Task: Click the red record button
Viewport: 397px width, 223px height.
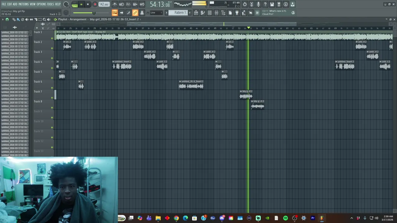Action: [x=95, y=4]
